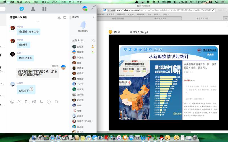
Task: Start a voice call with phone icon
Action: [41, 102]
